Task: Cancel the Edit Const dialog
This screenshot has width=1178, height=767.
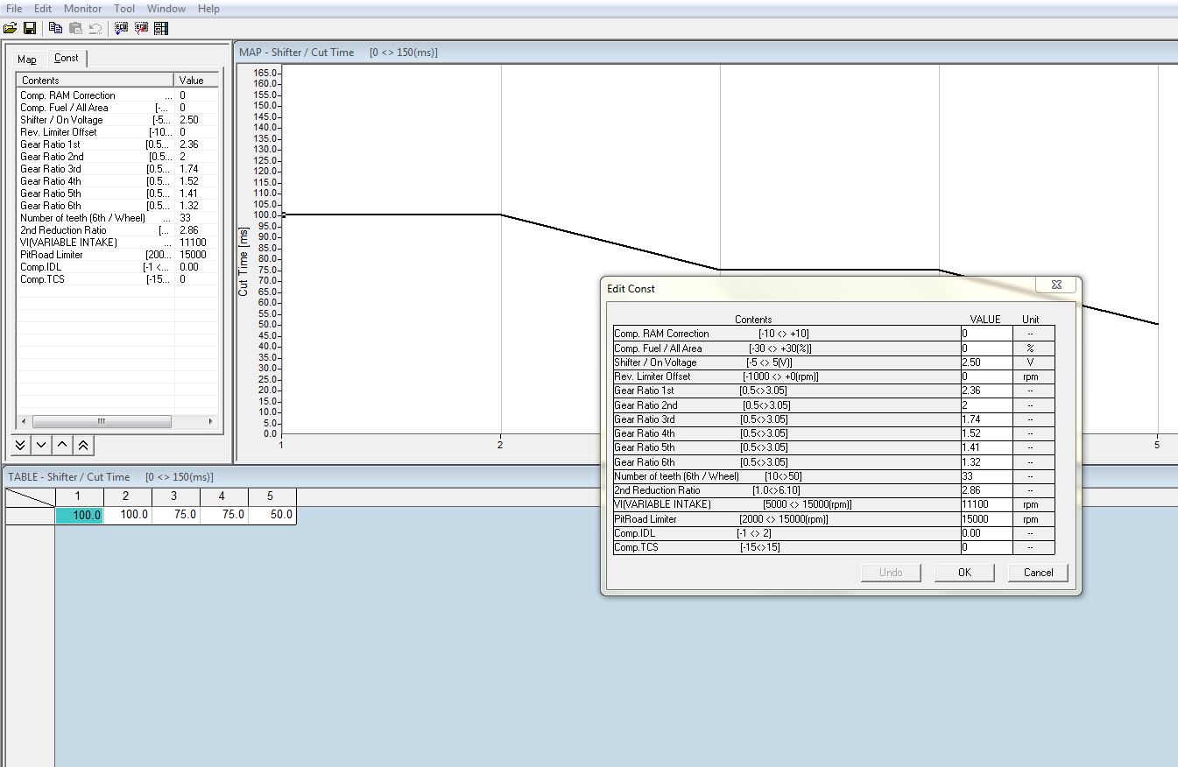Action: [1038, 573]
